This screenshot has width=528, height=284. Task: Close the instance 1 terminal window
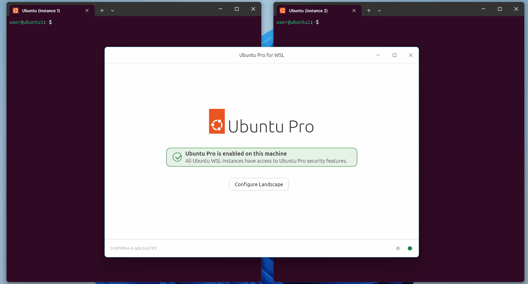click(x=253, y=9)
